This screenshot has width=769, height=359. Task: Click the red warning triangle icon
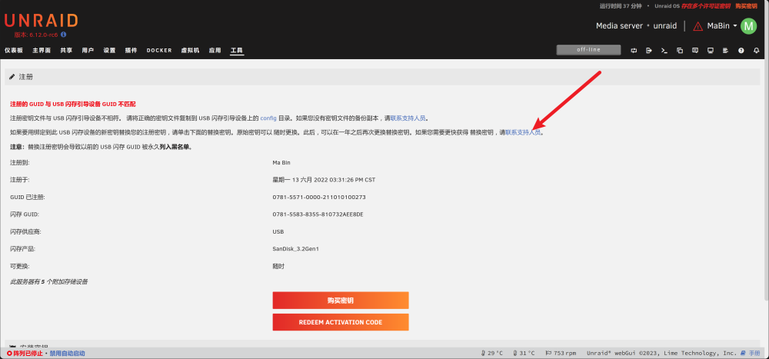point(698,26)
